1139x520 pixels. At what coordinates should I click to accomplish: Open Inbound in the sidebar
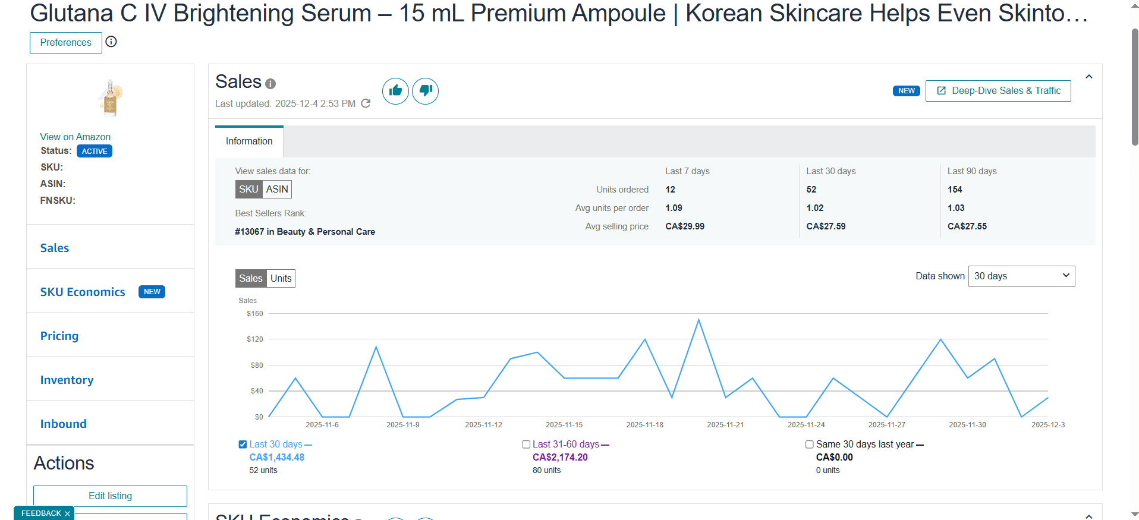coord(64,424)
